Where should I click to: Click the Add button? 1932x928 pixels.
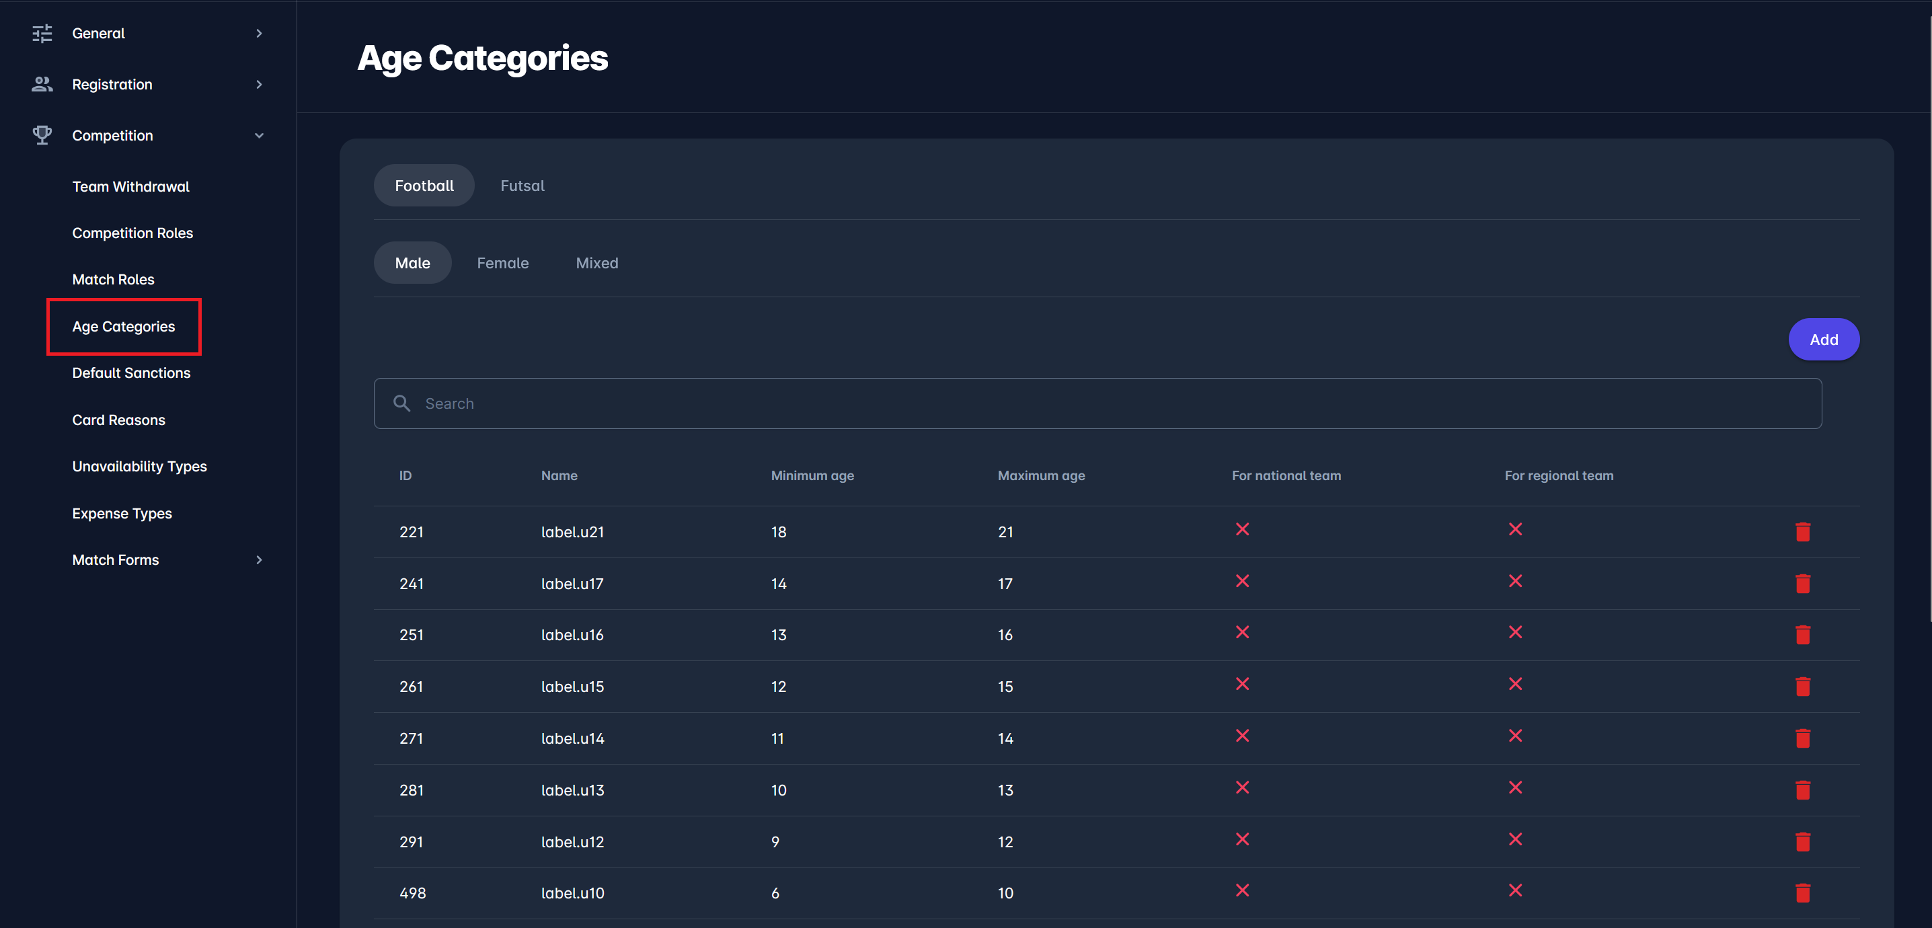[1823, 339]
